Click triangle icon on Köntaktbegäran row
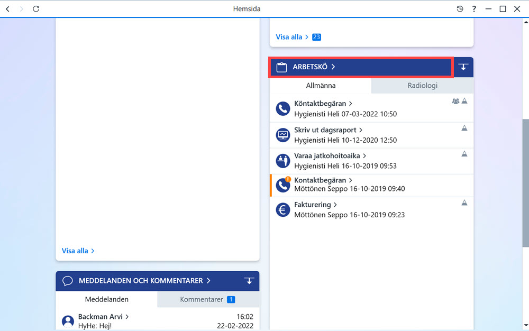This screenshot has width=529, height=331. [464, 101]
